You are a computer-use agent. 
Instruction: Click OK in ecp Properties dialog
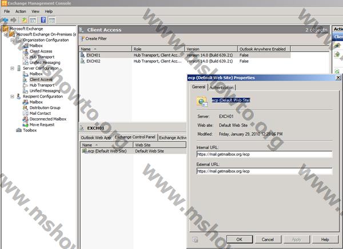[240, 239]
